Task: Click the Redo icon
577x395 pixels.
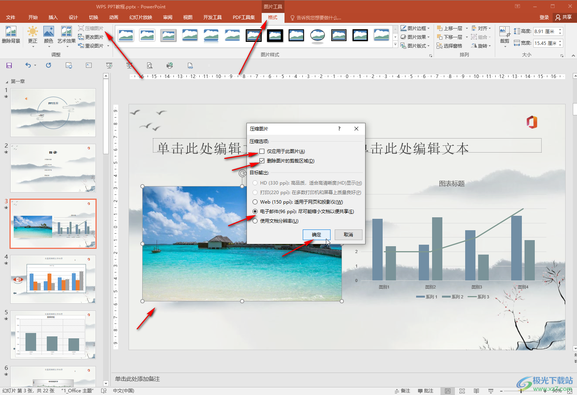Action: tap(49, 65)
